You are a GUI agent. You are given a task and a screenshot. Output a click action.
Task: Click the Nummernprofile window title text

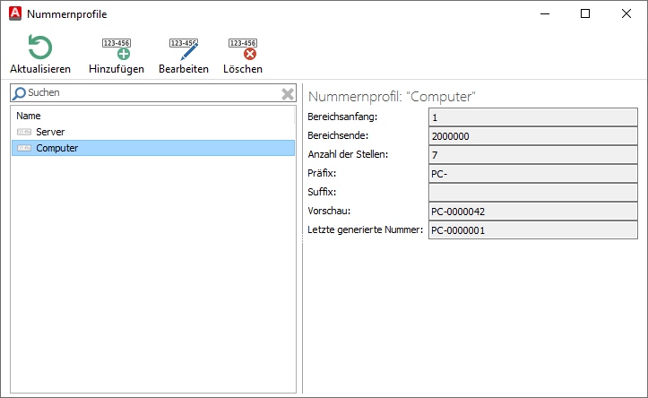tap(67, 14)
